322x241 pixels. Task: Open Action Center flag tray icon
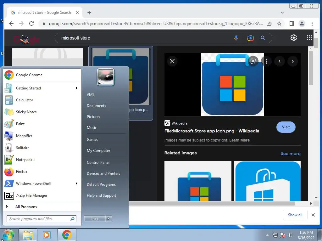[x=283, y=235]
